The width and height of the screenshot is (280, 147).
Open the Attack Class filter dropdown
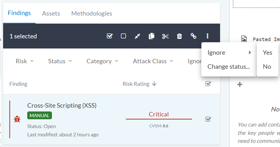click(153, 61)
